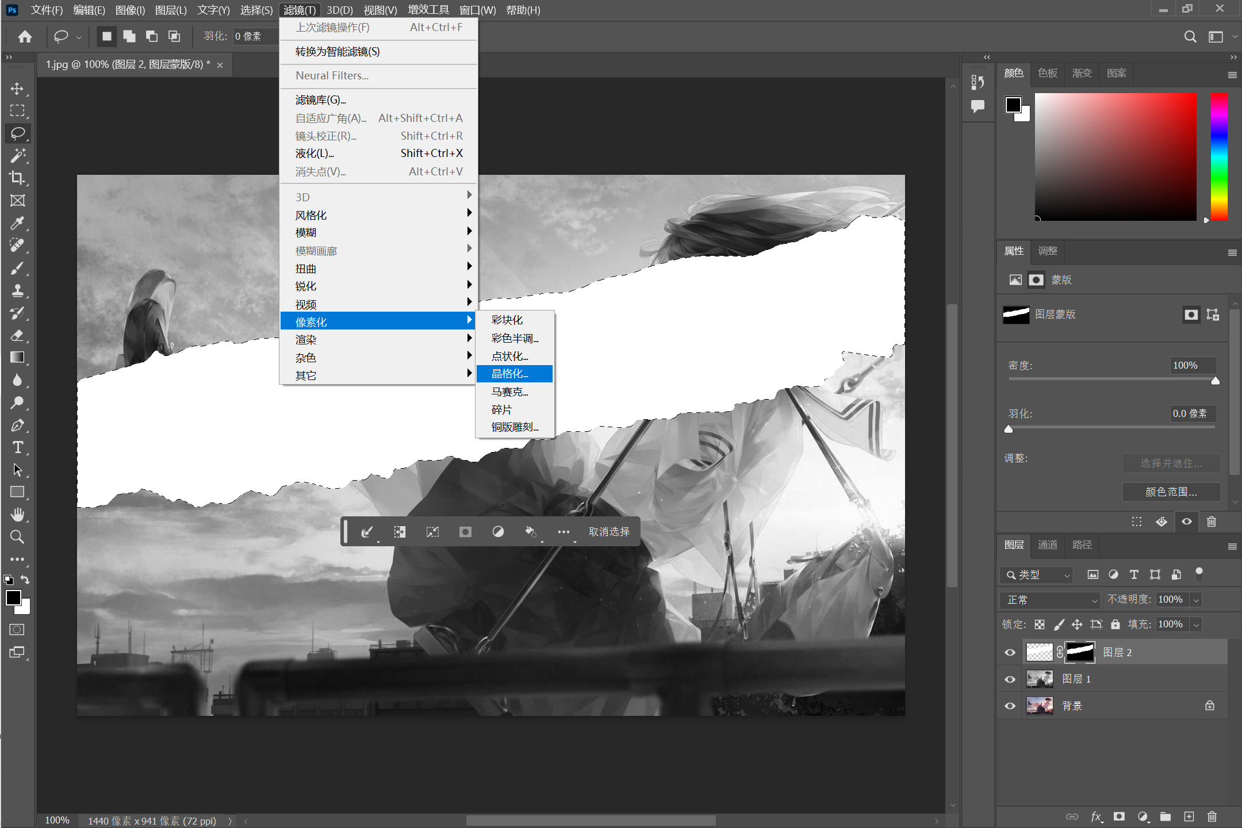Expand the 不透明度 opacity dropdown arrow
This screenshot has width=1242, height=828.
point(1197,600)
